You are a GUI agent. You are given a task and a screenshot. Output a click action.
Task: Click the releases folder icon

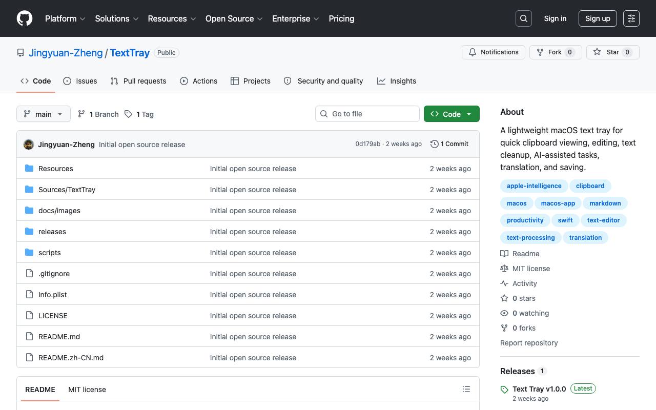tap(29, 232)
